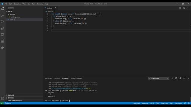The image size is (191, 107).
Task: Open the Search view icon
Action: point(3,15)
